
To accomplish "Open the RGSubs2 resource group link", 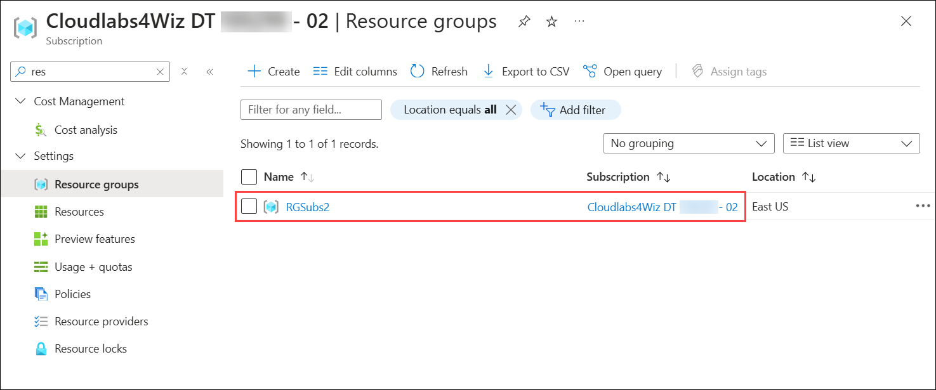I will (308, 207).
